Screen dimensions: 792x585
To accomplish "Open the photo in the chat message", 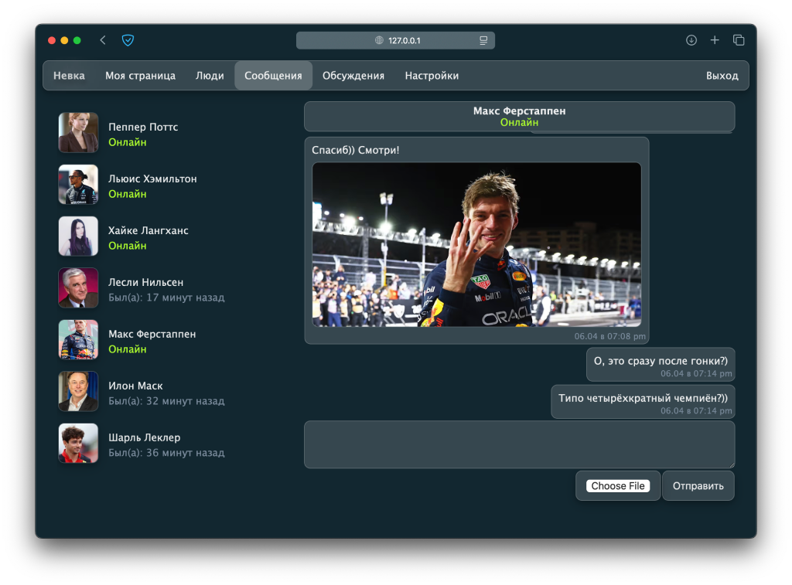I will tap(476, 244).
